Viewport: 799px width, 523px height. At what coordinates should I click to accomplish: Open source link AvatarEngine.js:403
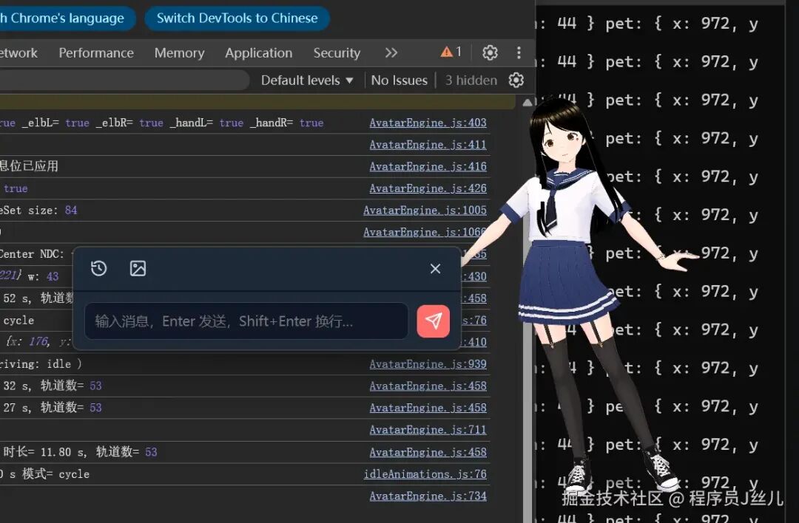(x=428, y=123)
